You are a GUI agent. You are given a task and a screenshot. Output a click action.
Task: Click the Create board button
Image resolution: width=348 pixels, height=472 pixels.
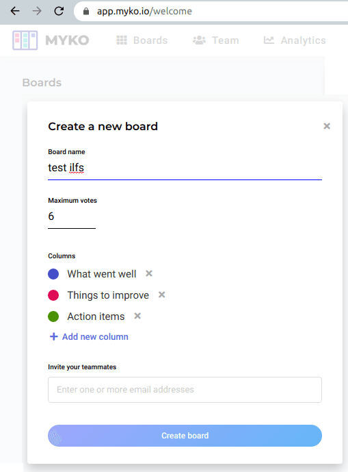(185, 436)
